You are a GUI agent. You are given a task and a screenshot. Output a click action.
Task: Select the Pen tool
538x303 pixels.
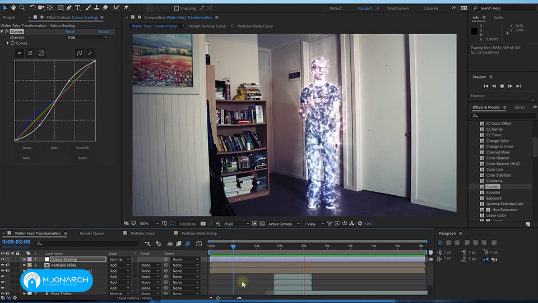[69, 7]
